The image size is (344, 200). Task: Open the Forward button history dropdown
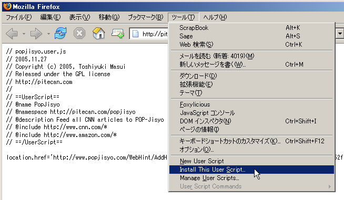[48, 34]
